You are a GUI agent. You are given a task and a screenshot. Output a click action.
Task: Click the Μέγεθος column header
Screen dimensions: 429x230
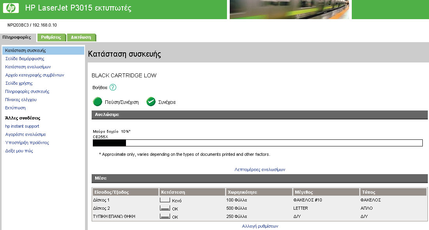tap(326, 192)
